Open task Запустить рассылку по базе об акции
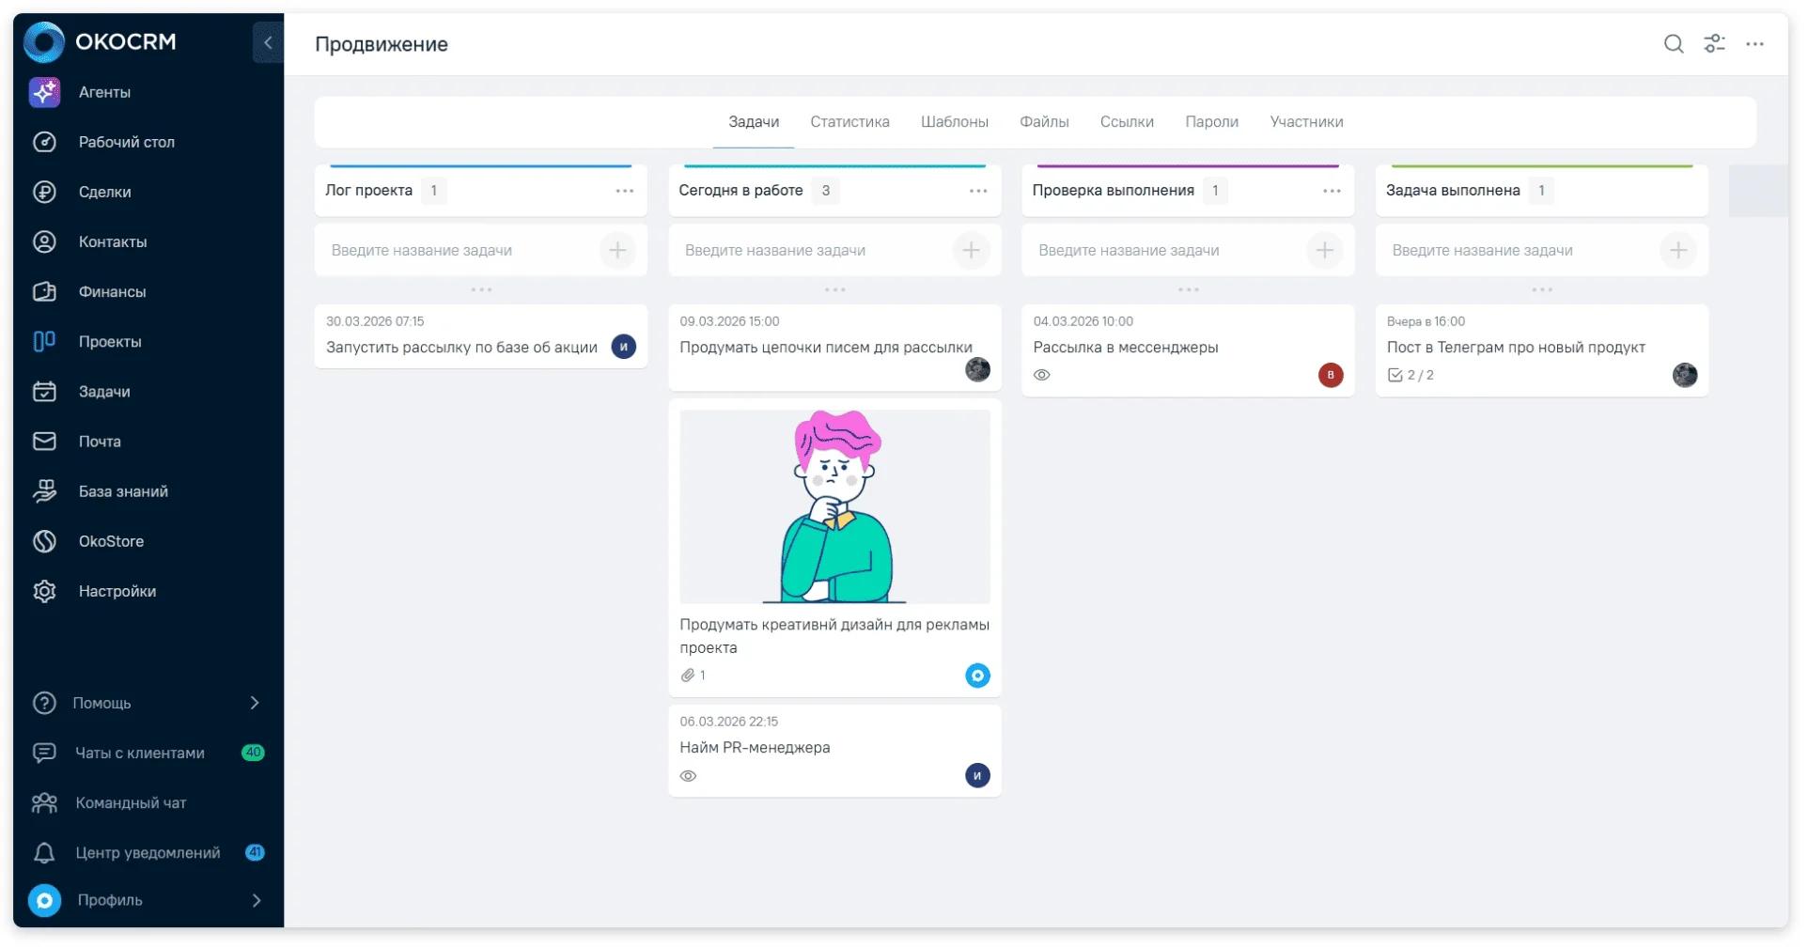This screenshot has width=1808, height=948. pos(461,348)
